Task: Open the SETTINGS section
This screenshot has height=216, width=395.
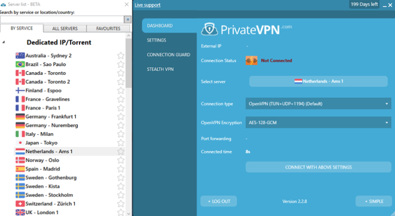Action: click(156, 40)
